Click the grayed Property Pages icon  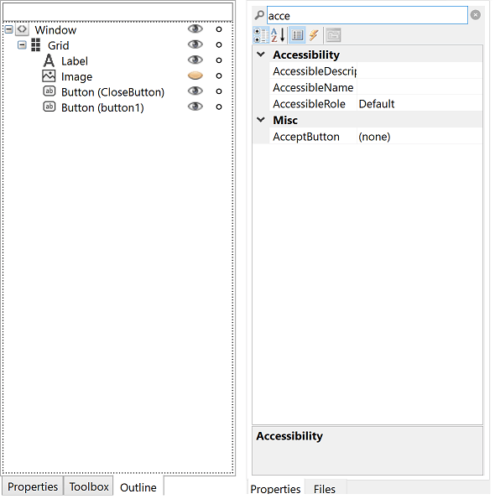333,35
